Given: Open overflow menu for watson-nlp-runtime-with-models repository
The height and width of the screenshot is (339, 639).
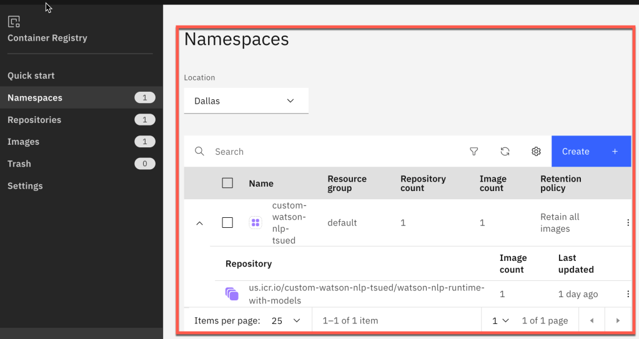Looking at the screenshot, I should click(628, 294).
